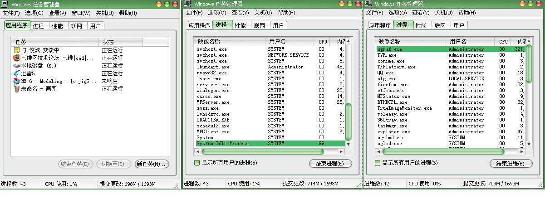
Task: Select QQ.exe process row
Action: 451,73
